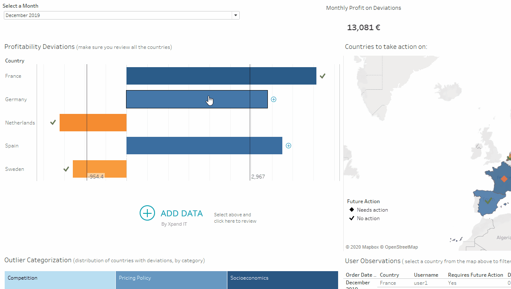Click the checkmark marker near Netherlands on map
Viewport: 511px width, 289px height.
(509, 158)
